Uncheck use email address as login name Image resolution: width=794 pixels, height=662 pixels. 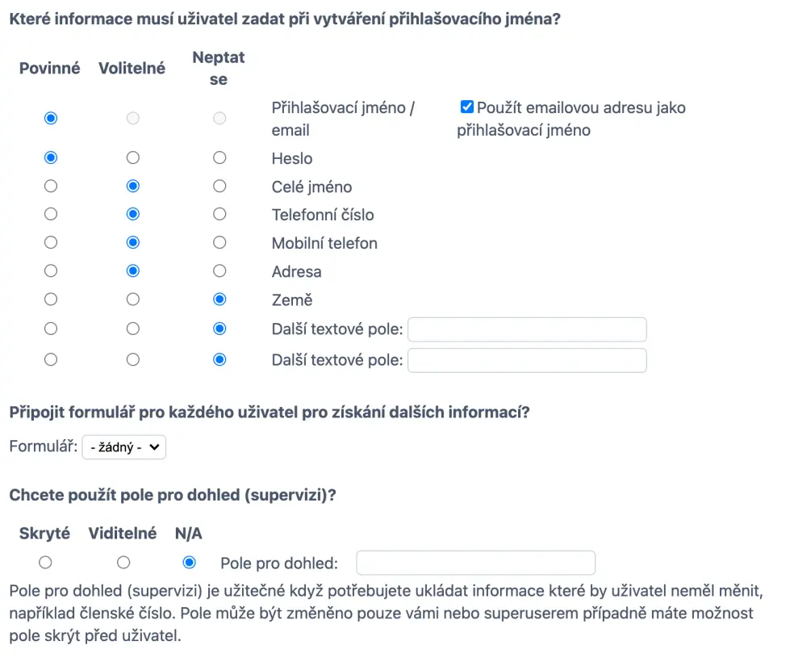point(466,107)
